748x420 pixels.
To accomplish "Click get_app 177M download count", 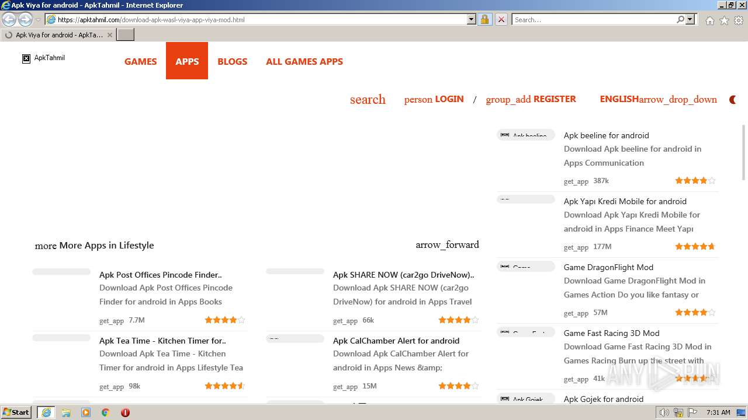I will [x=587, y=247].
